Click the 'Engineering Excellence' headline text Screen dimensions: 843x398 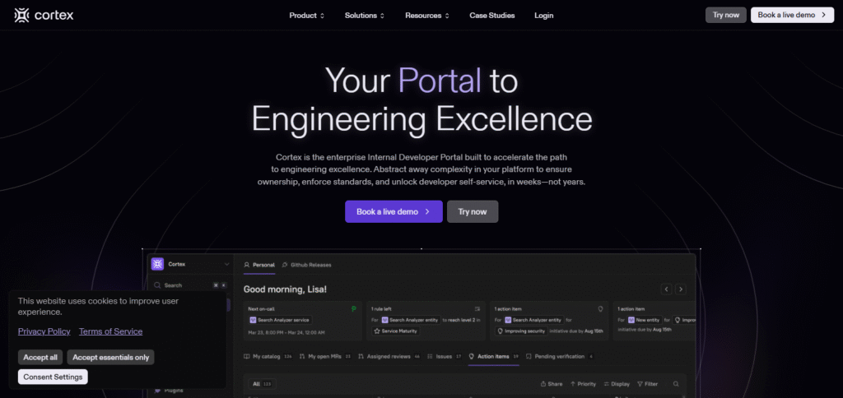coord(421,118)
